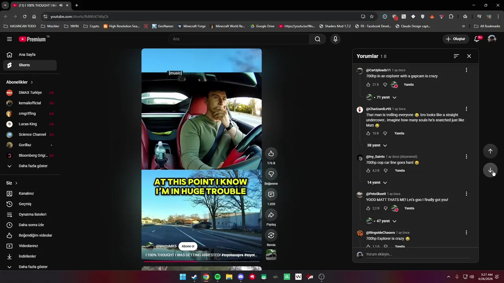Start voice search with microphone icon
Viewport: 504px width, 283px height.
click(335, 39)
